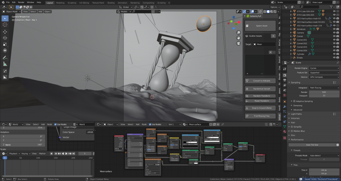The height and width of the screenshot is (181, 341).
Task: Enable the Simplify checkbox
Action: coord(292,127)
